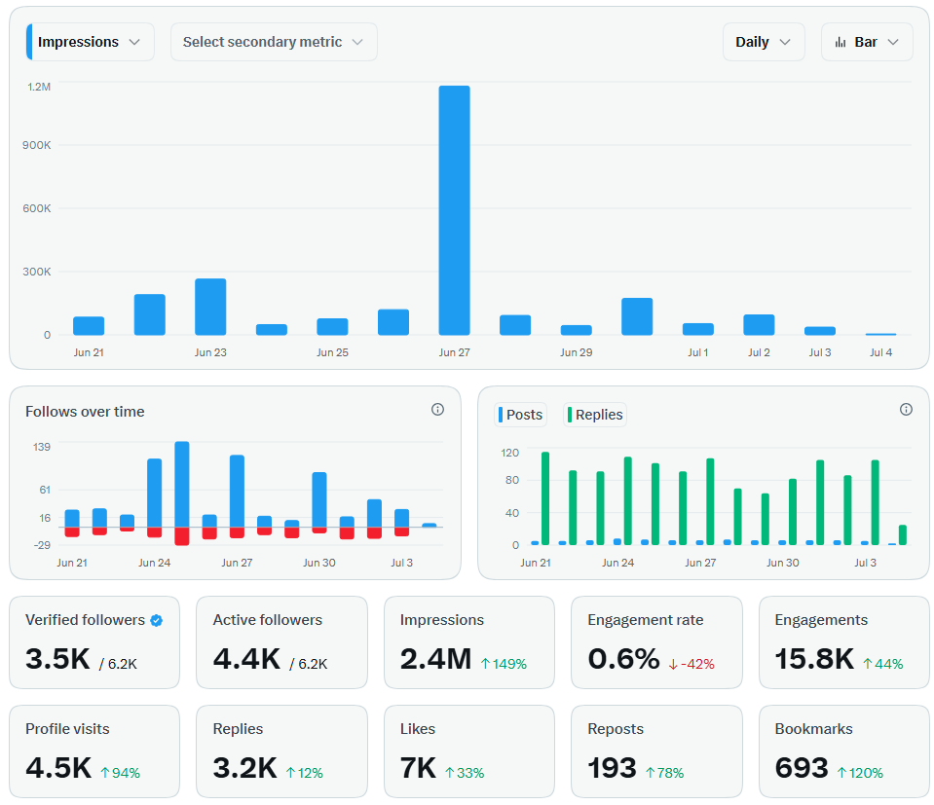
Task: Click the '33%' likes change value
Action: pyautogui.click(x=470, y=773)
